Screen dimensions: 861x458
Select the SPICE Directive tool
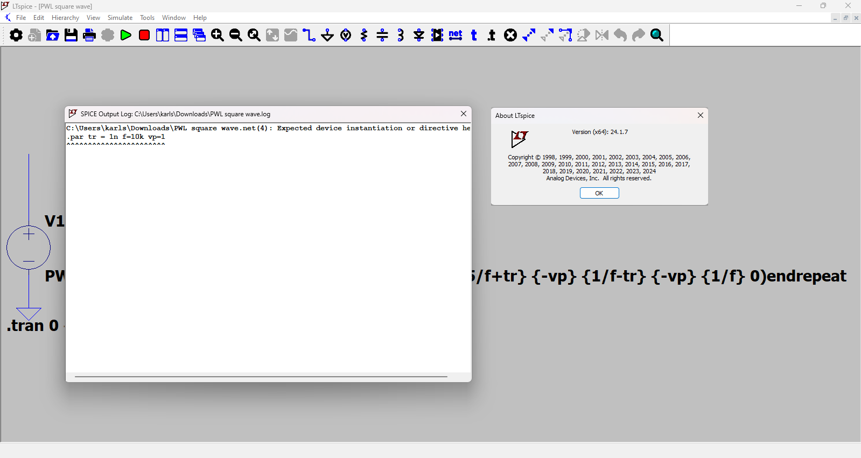pyautogui.click(x=492, y=35)
